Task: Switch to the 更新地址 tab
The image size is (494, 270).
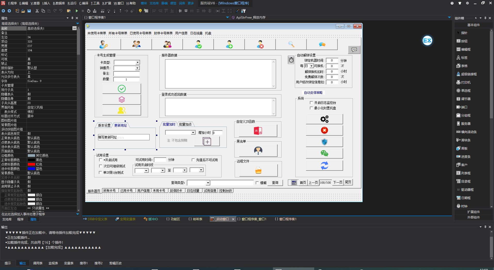Action: pos(121,125)
